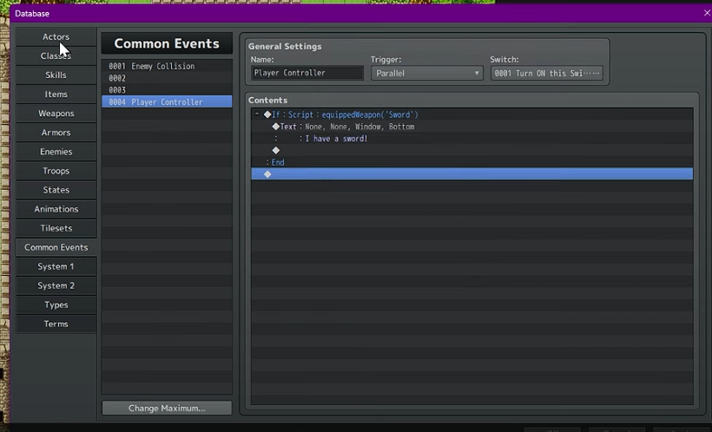Go to the Animations tab
The width and height of the screenshot is (712, 432).
[x=56, y=209]
